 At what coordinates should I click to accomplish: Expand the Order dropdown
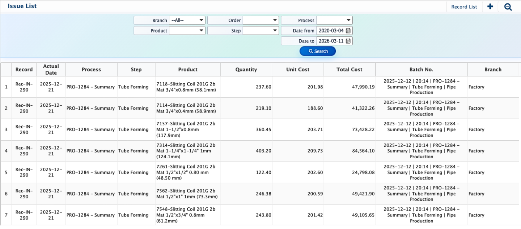(x=260, y=20)
